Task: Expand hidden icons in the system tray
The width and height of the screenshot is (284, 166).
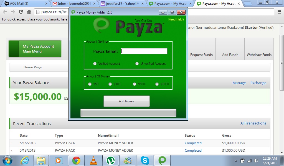Action: tap(236, 160)
